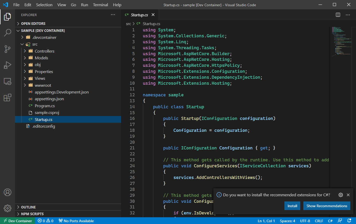Open the Source Control view
This screenshot has height=224, width=356.
pos(8,49)
